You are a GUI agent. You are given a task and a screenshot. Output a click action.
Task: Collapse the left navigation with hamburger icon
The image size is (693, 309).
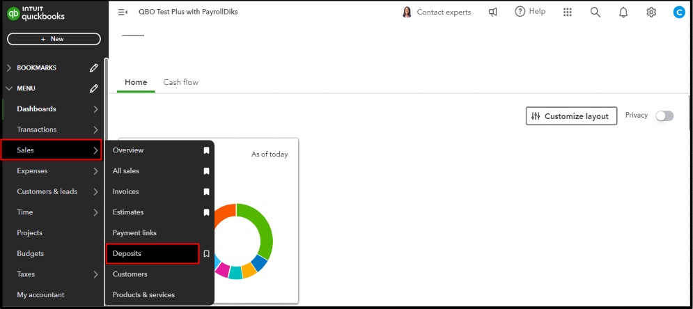123,13
